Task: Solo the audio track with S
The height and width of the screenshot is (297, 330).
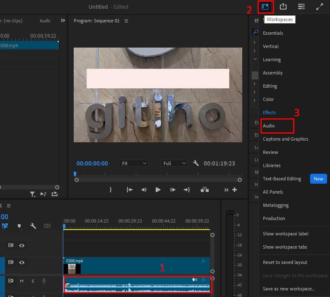Action: tap(33, 281)
